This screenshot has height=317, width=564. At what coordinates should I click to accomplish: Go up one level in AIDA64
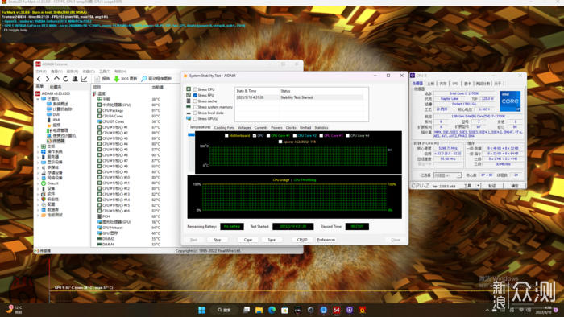(56, 79)
